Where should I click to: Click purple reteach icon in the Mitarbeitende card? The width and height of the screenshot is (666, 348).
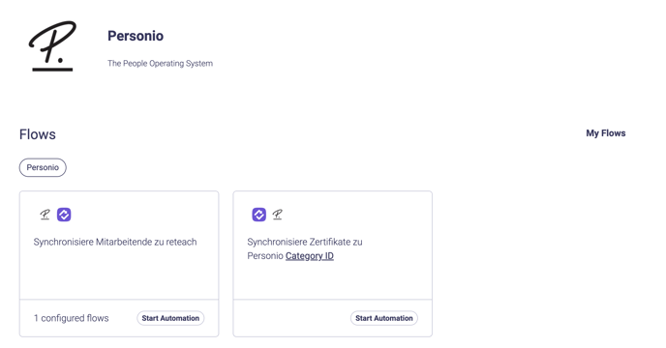[64, 215]
